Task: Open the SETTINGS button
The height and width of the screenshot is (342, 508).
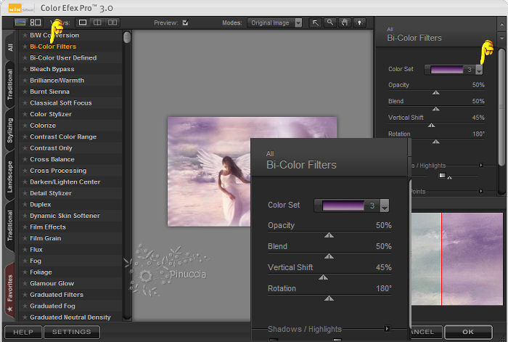Action: [x=71, y=332]
